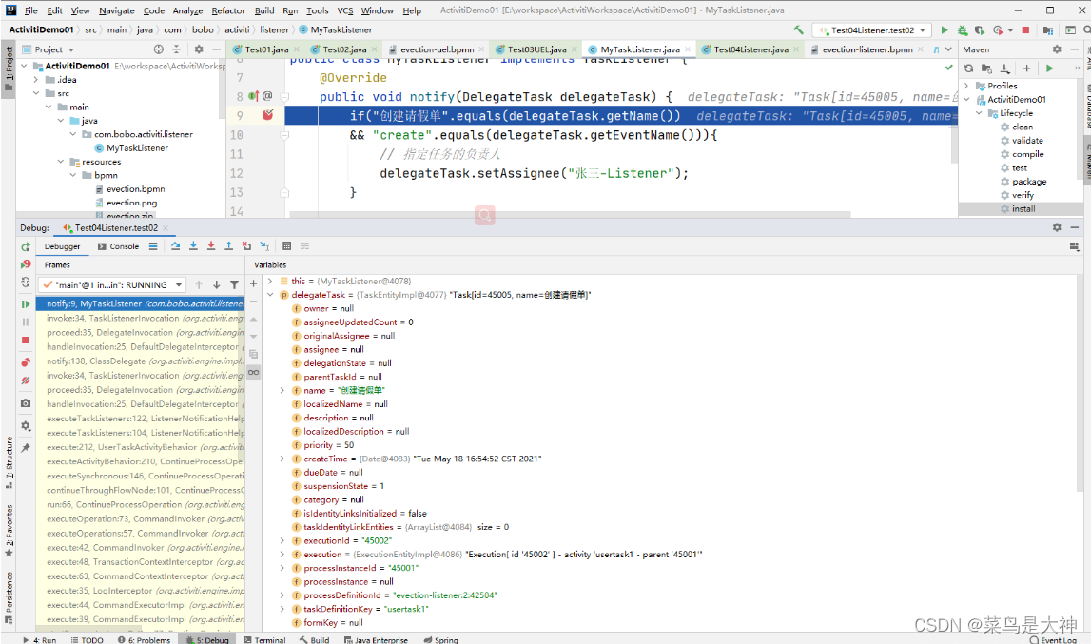1091x644 pixels.
Task: Show hidden editor tabs dropdown
Action: pos(948,49)
